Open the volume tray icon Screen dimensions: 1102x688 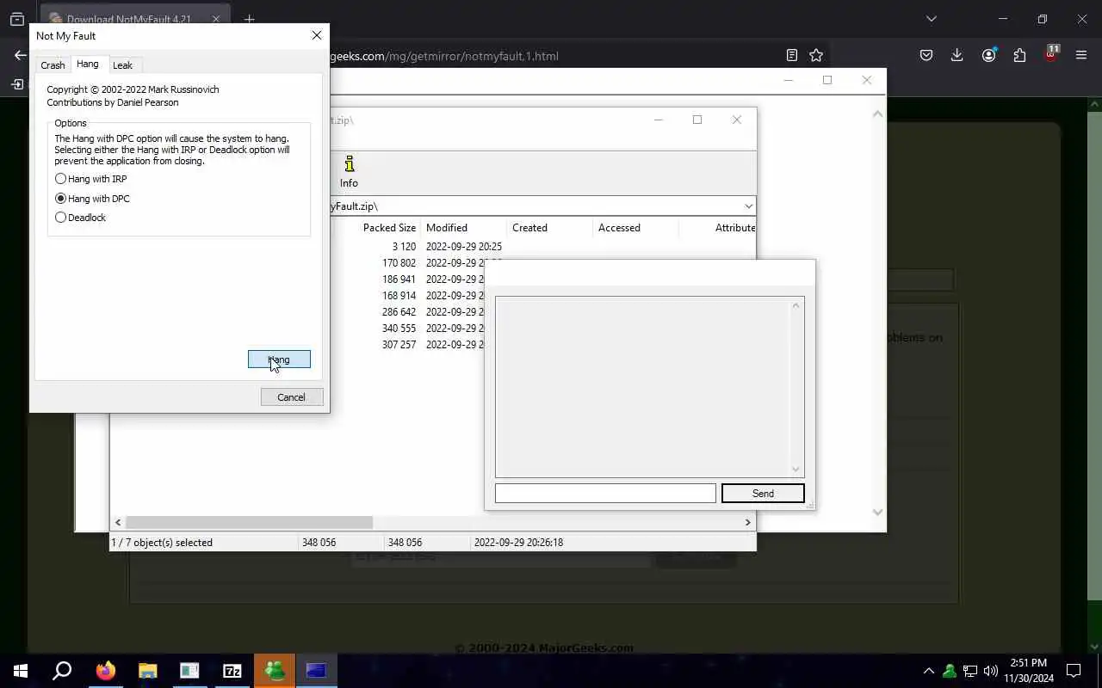click(x=990, y=671)
